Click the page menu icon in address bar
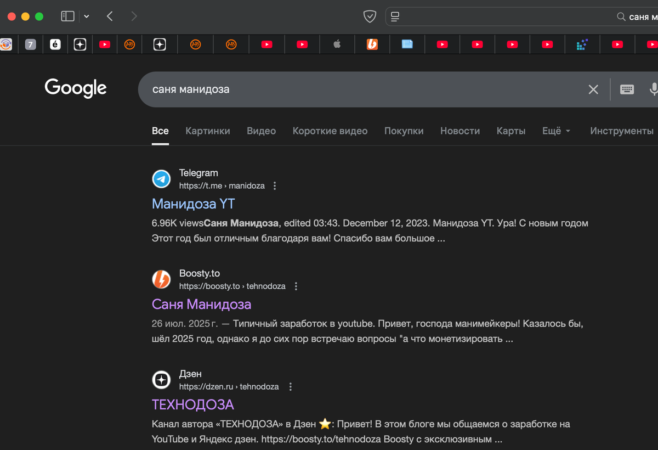The height and width of the screenshot is (450, 658). (x=395, y=16)
